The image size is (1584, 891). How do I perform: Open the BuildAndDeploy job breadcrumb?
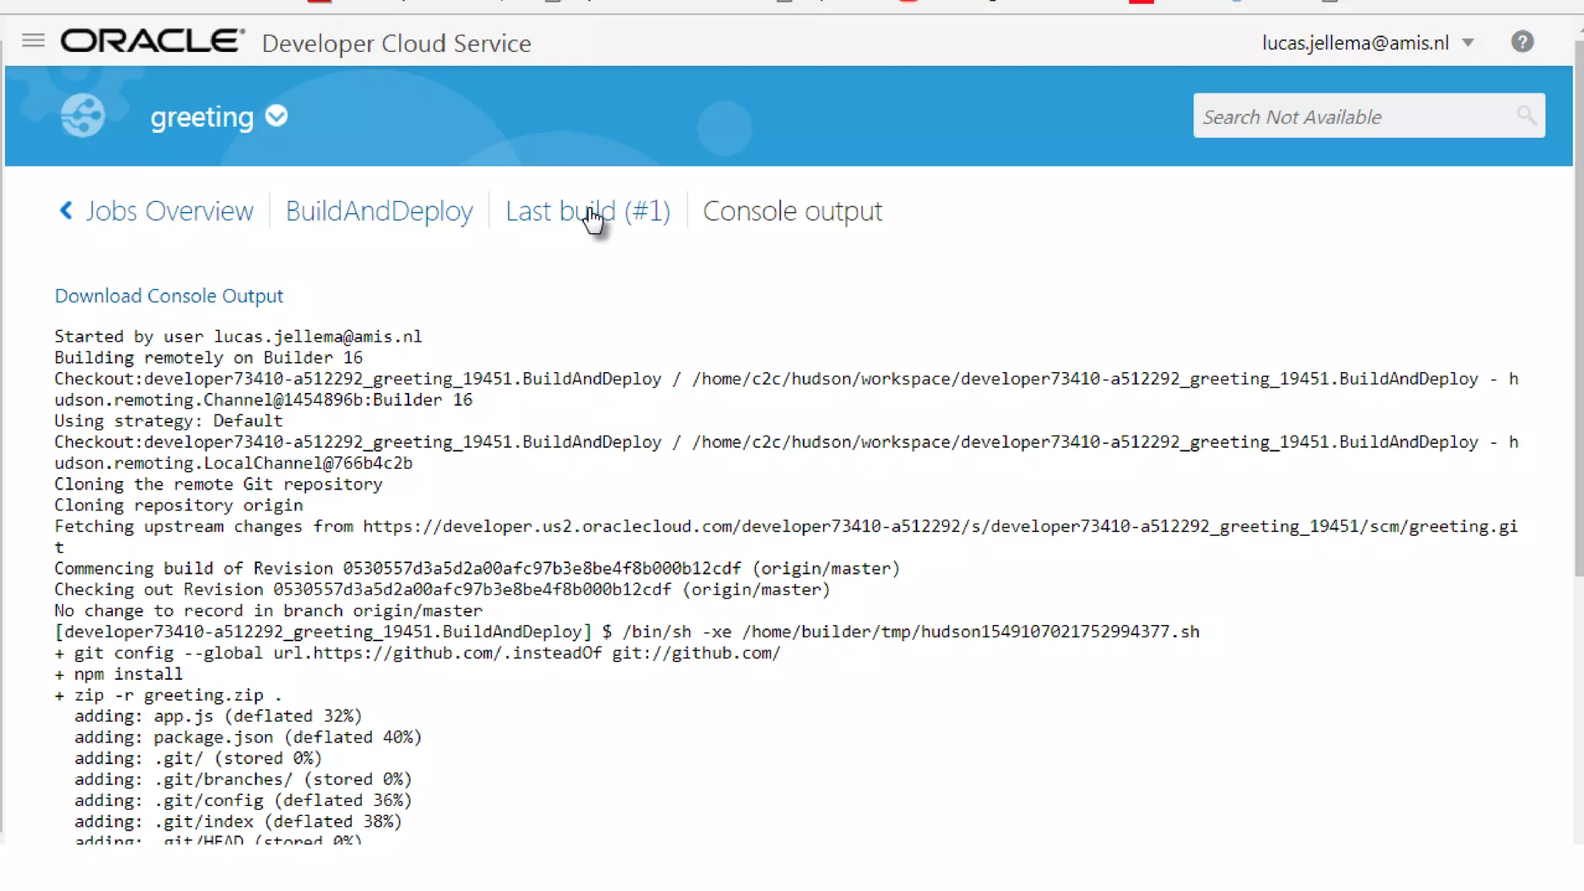(x=379, y=211)
